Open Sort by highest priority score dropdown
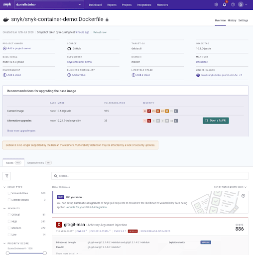253x255 pixels. [230, 187]
